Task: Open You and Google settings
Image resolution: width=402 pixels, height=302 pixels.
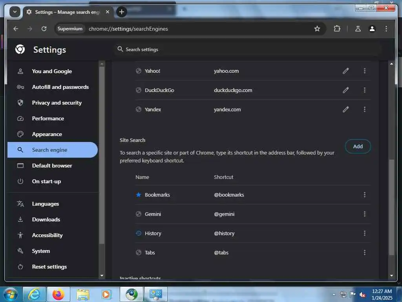Action: (x=53, y=71)
